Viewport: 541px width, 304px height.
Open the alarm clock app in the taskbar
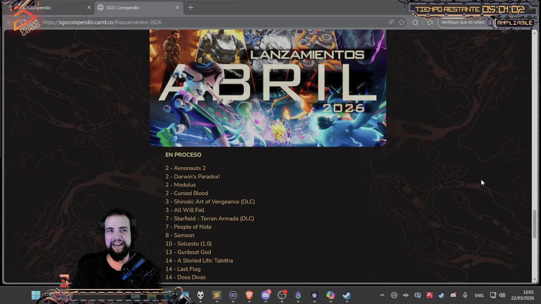pos(314,295)
